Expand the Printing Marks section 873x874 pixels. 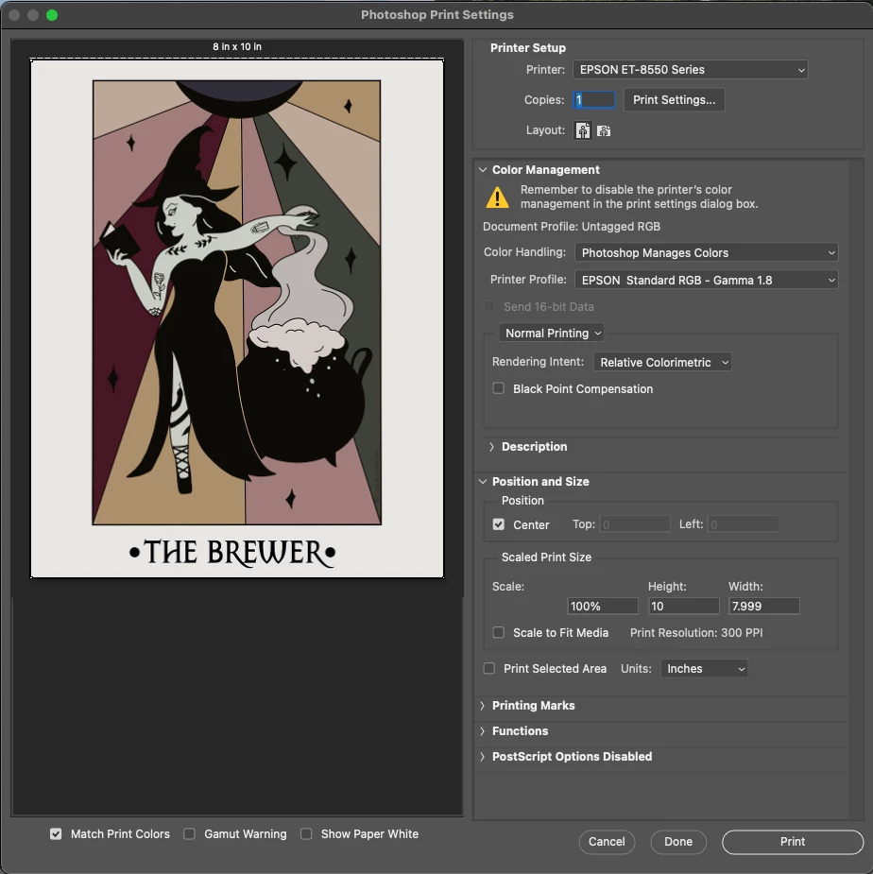[x=482, y=705]
